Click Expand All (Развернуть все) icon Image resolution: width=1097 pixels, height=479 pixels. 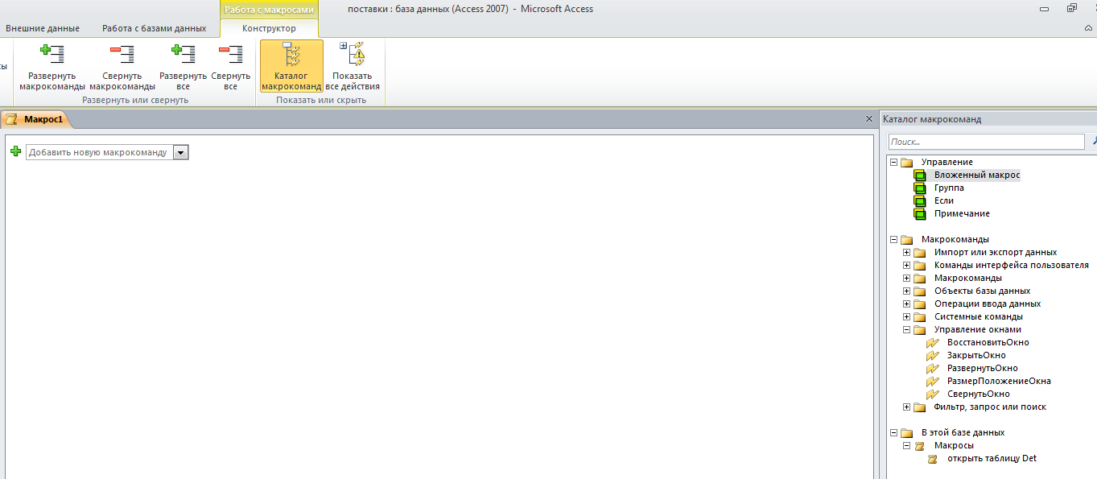point(183,55)
